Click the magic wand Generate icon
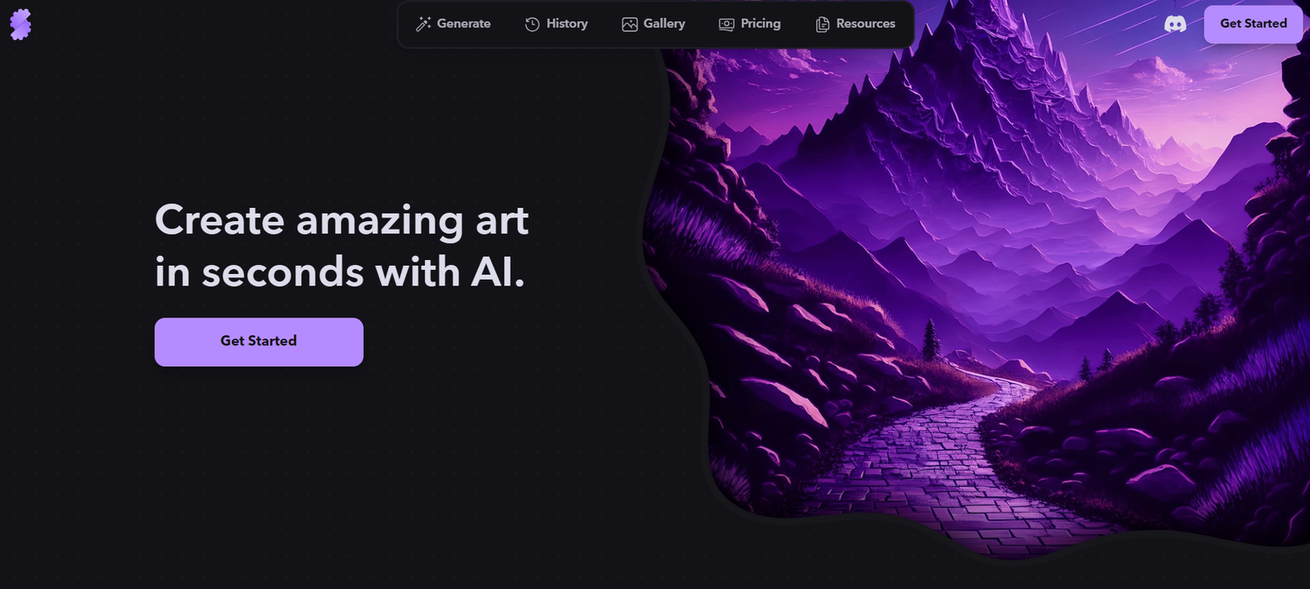 [423, 24]
